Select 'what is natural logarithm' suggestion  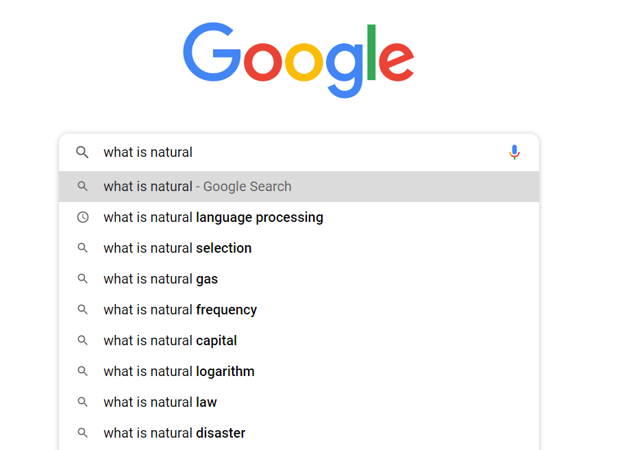point(299,371)
